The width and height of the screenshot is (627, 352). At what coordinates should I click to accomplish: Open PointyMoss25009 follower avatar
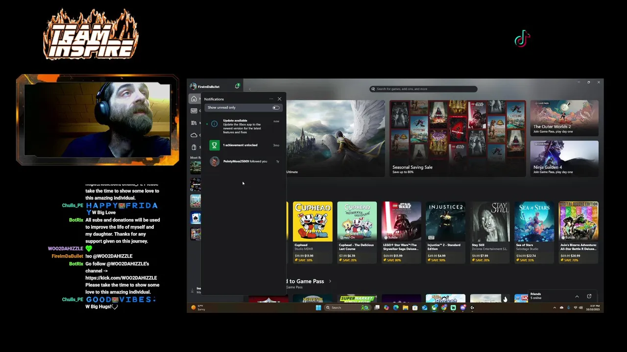point(215,161)
